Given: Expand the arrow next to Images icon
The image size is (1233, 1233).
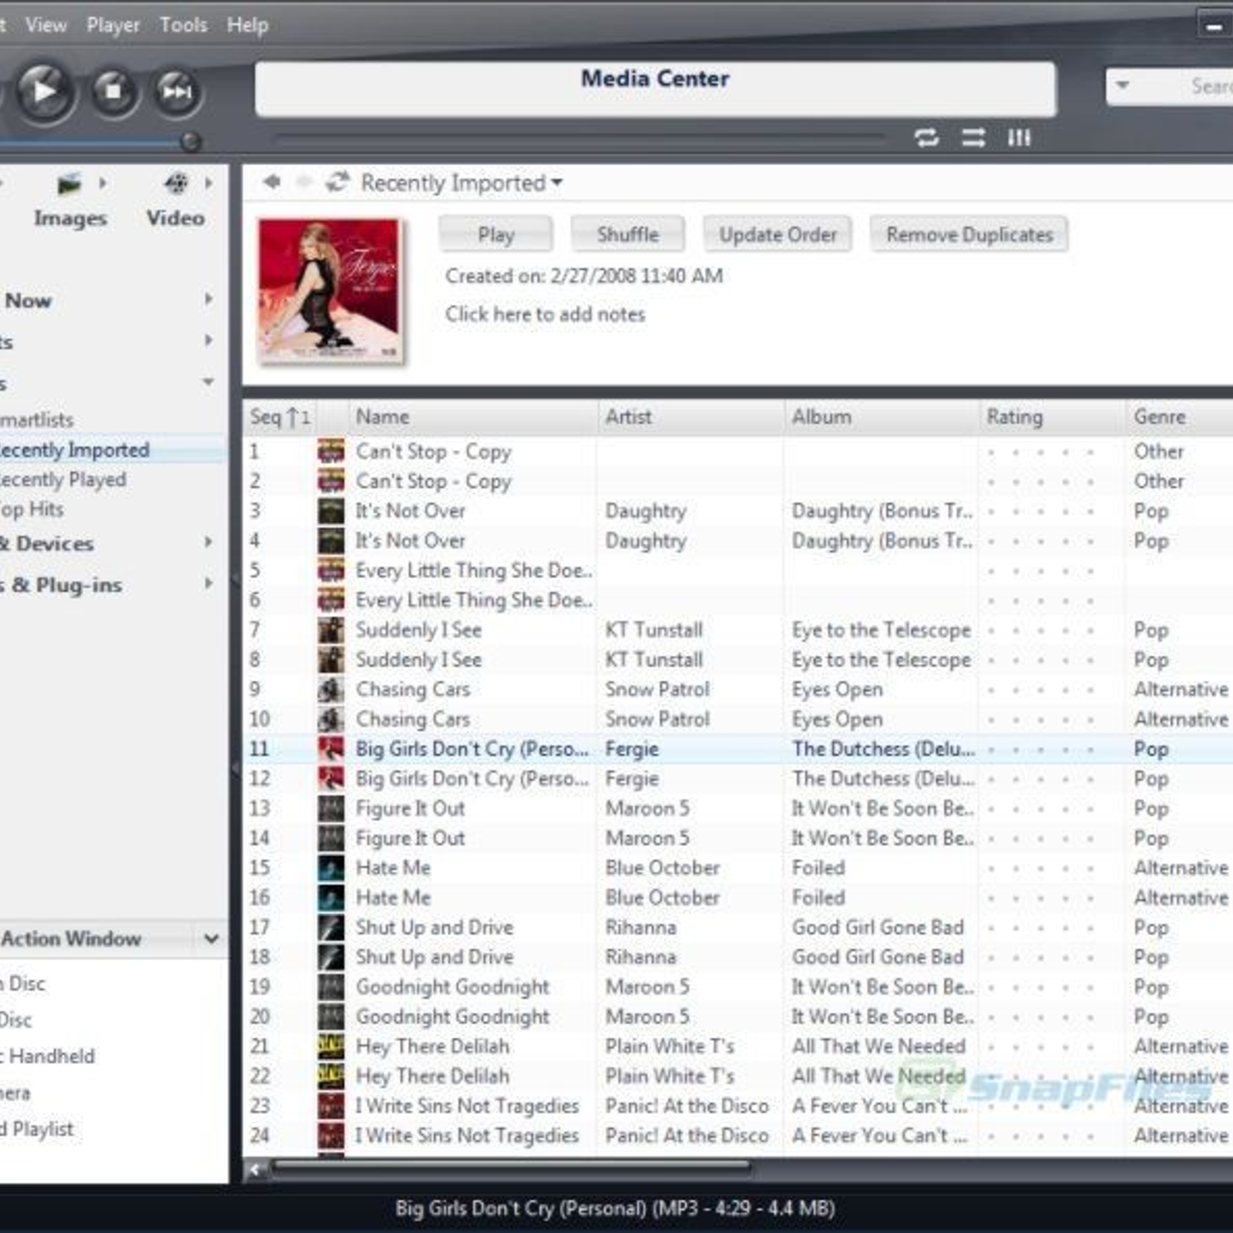Looking at the screenshot, I should [102, 183].
